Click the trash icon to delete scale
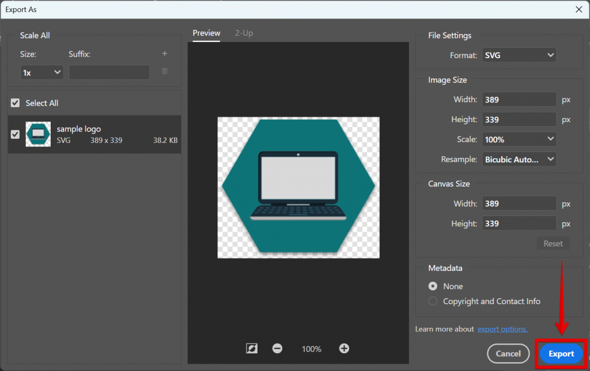The image size is (590, 371). tap(165, 71)
